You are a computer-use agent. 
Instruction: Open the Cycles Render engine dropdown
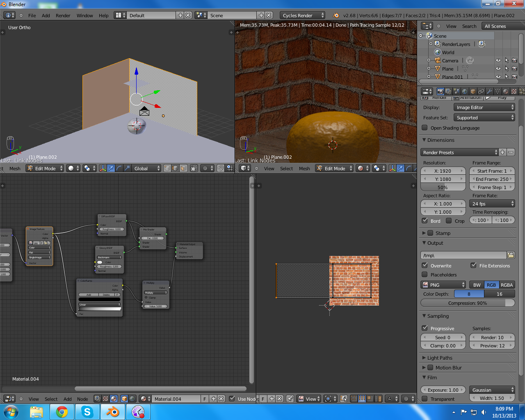302,15
